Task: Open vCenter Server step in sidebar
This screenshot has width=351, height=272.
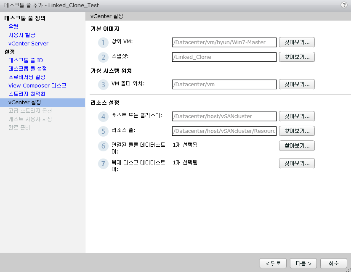Action: 29,44
